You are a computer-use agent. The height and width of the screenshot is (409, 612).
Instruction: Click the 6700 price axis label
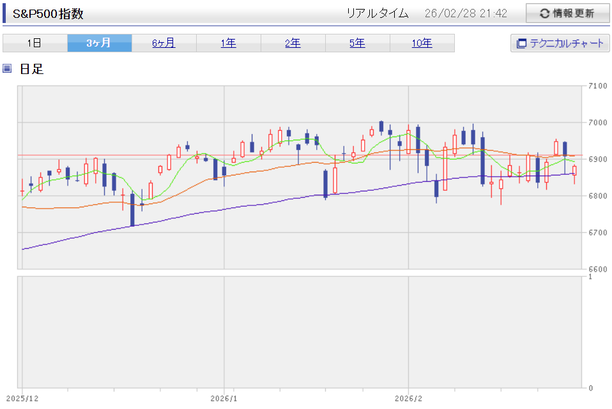point(597,233)
